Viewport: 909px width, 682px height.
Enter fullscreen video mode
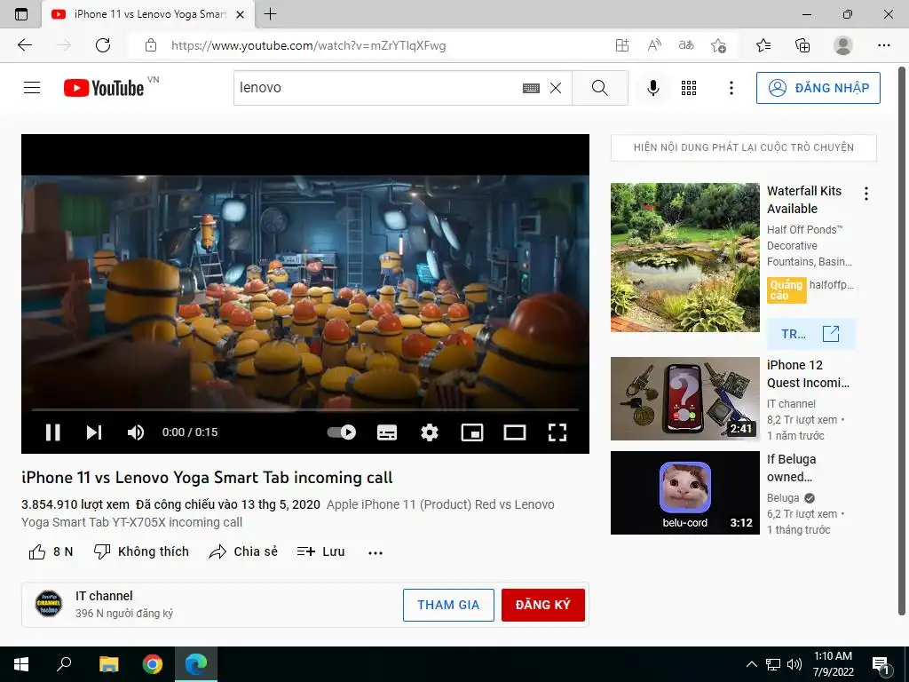click(557, 432)
